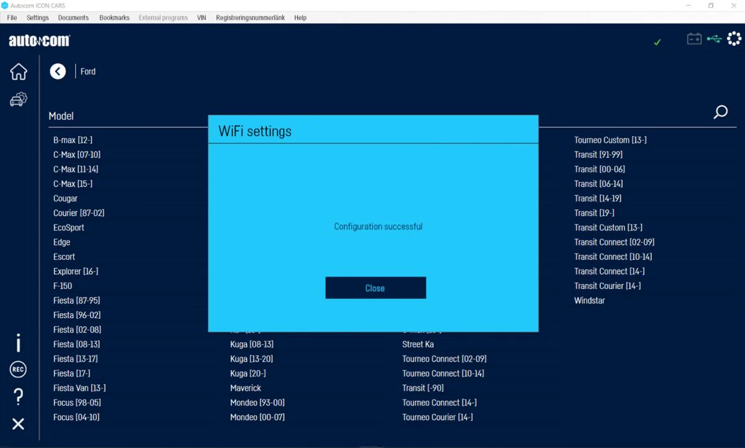The image size is (745, 448).
Task: Select model Edge
Action: 61,242
